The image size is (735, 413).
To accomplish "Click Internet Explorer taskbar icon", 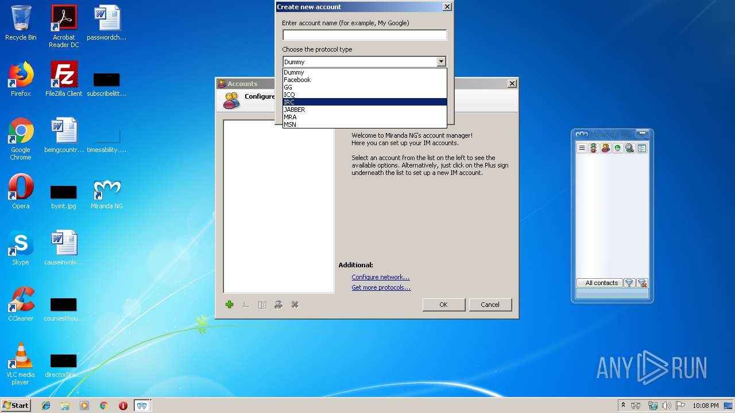I will point(46,406).
